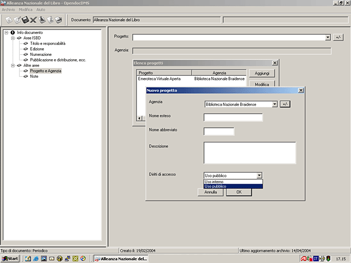Click the black floppy disk save icon

coord(25,20)
